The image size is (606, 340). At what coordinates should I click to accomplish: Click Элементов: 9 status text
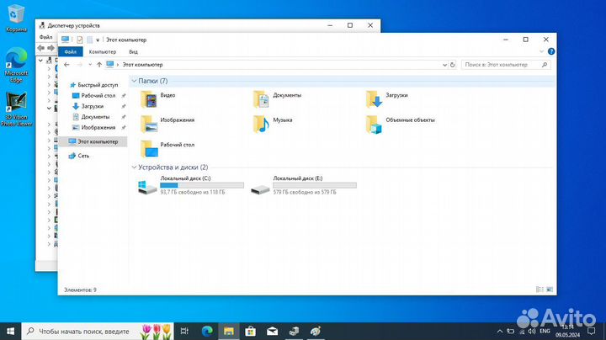coord(80,290)
